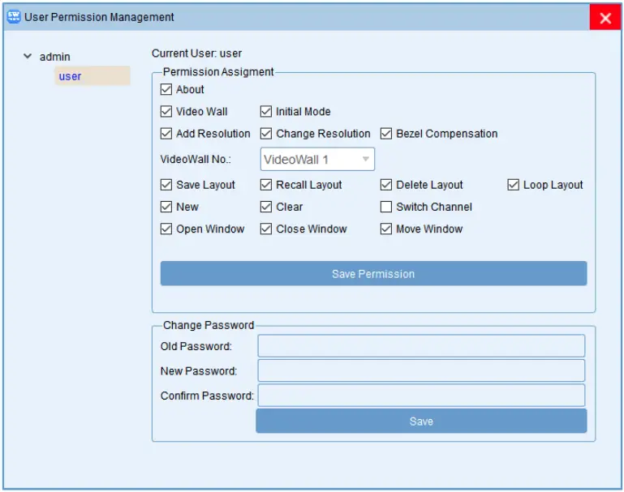Click into the New Password field
Screen dimensions: 624x492
[421, 370]
